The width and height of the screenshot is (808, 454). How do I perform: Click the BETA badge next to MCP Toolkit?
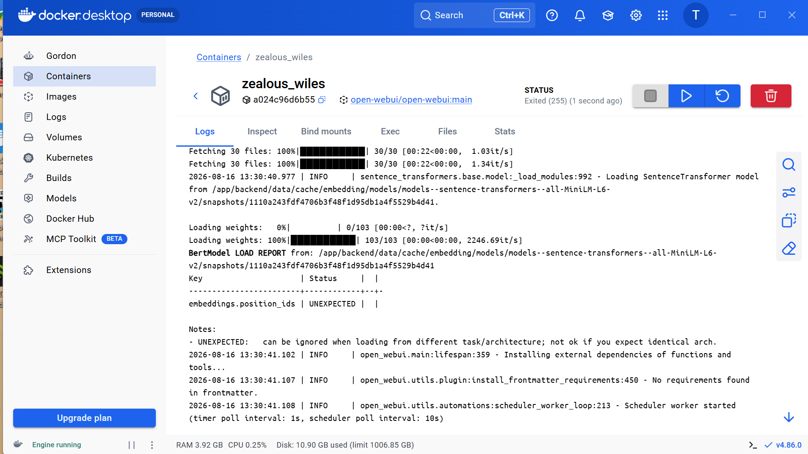[x=114, y=239]
